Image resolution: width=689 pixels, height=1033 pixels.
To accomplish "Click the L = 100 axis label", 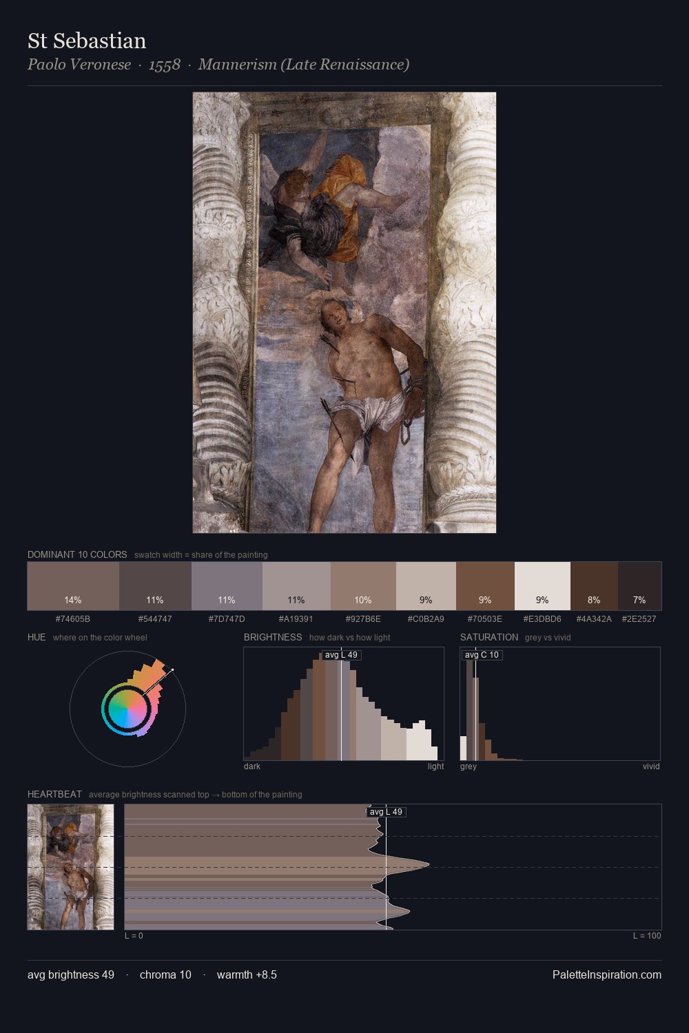I will (647, 936).
